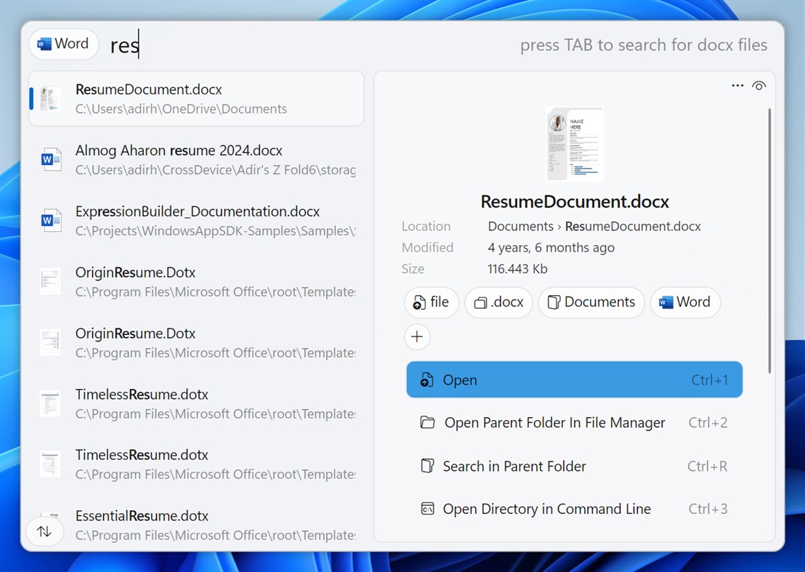Click the ".docx" tag below file details
Viewport: 805px width, 572px height.
point(498,302)
